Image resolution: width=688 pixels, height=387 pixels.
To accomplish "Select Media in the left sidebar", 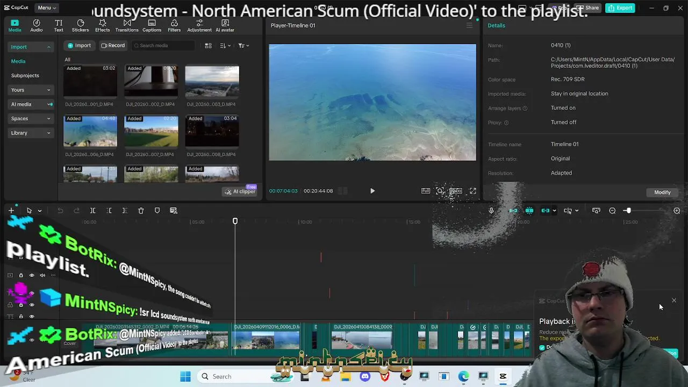I will pos(18,61).
